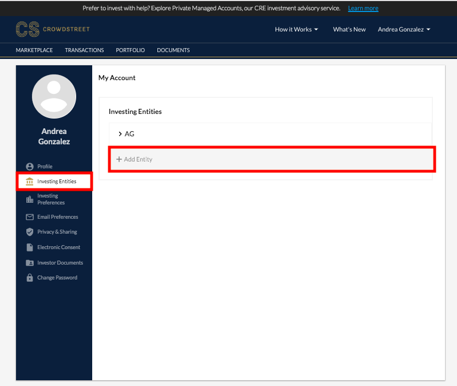Click the Privacy & Sharing shield icon
Screen dimensions: 457x386
tap(30, 232)
